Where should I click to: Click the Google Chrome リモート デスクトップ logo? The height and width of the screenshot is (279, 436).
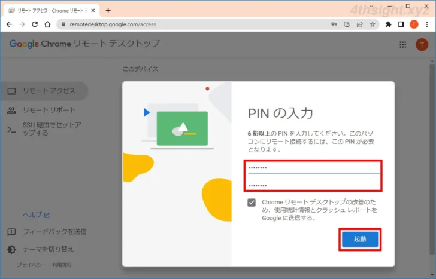[84, 44]
